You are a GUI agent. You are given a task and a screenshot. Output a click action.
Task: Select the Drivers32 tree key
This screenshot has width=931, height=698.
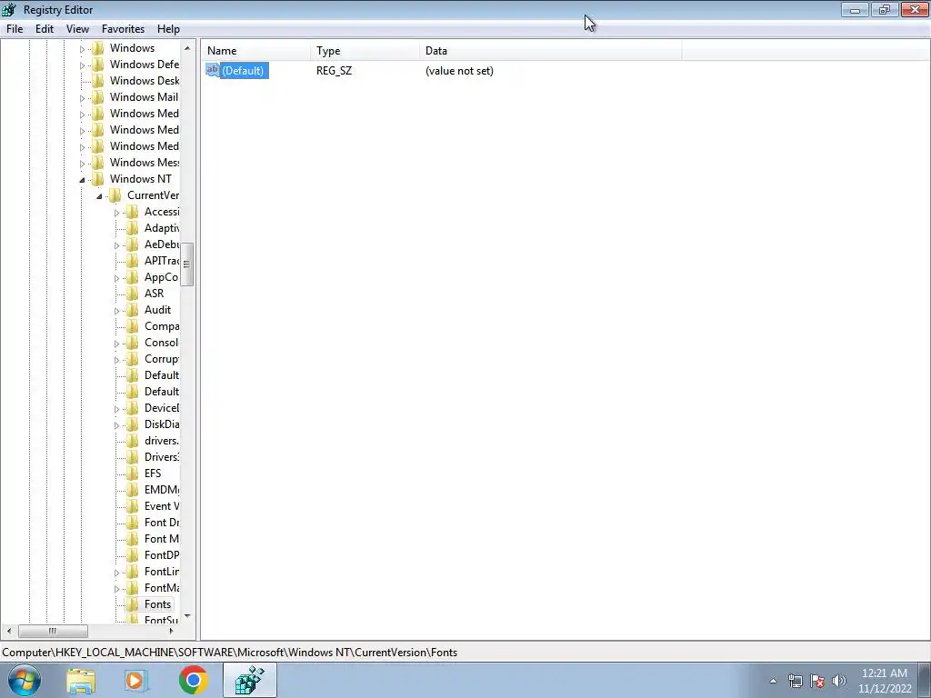point(162,457)
